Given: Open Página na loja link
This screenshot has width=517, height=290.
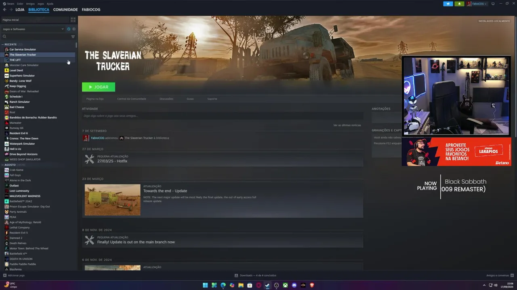Looking at the screenshot, I should point(95,99).
